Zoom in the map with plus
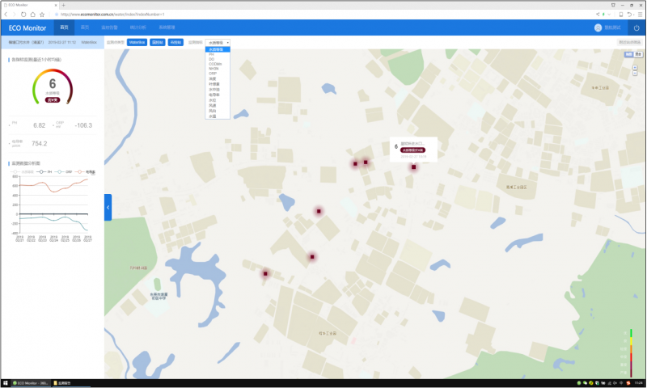Image resolution: width=647 pixels, height=388 pixels. (x=635, y=67)
